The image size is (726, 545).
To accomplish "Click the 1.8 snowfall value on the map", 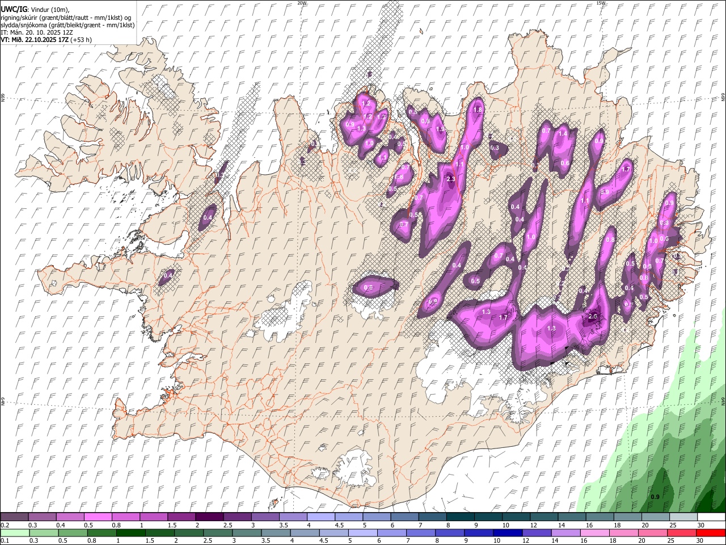I will click(x=478, y=110).
